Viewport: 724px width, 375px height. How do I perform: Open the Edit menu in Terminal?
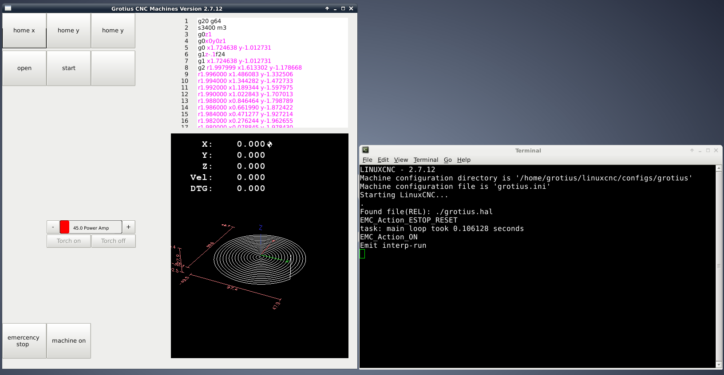click(x=383, y=160)
